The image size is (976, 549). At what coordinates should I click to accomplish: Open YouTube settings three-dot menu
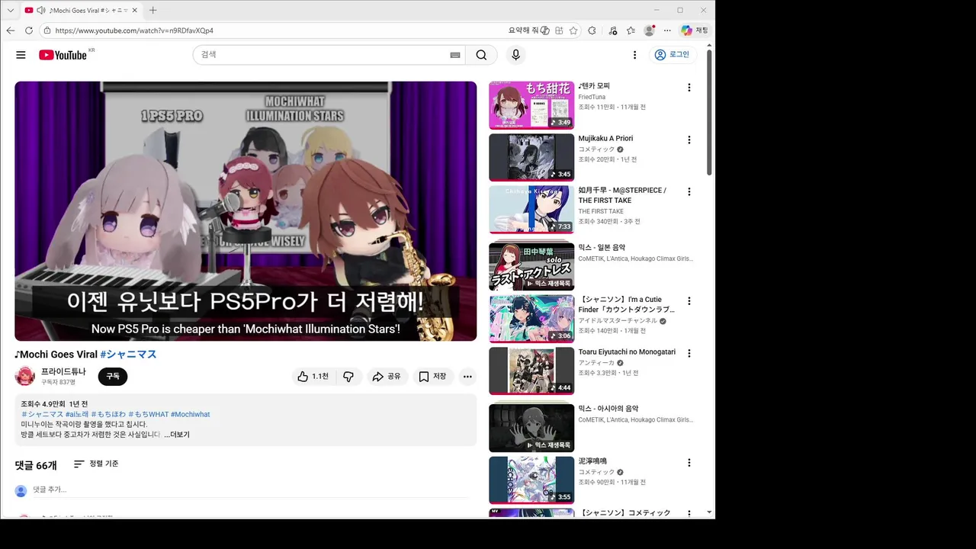click(x=634, y=55)
